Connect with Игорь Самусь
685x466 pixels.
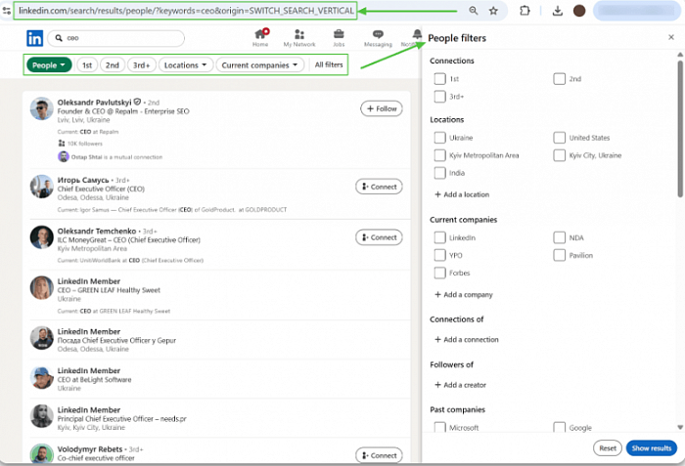pyautogui.click(x=379, y=187)
